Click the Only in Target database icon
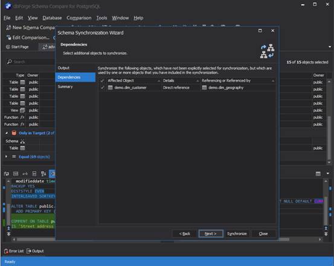The image size is (334, 266). 14,133
